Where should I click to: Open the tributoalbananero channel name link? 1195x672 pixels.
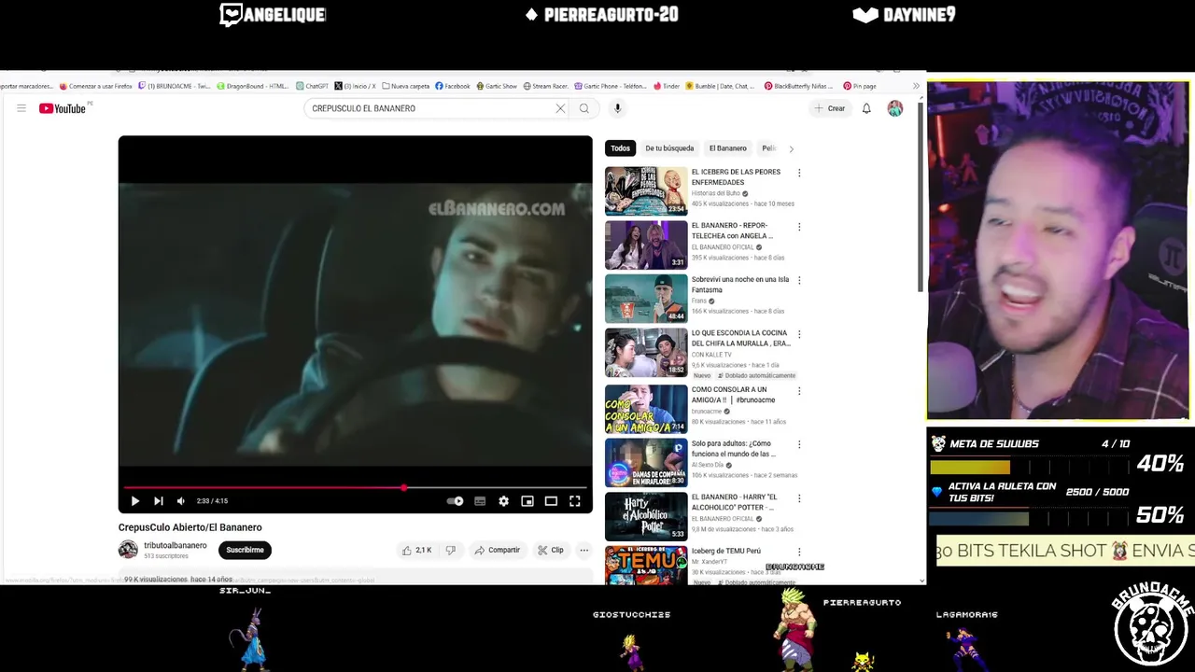point(176,545)
